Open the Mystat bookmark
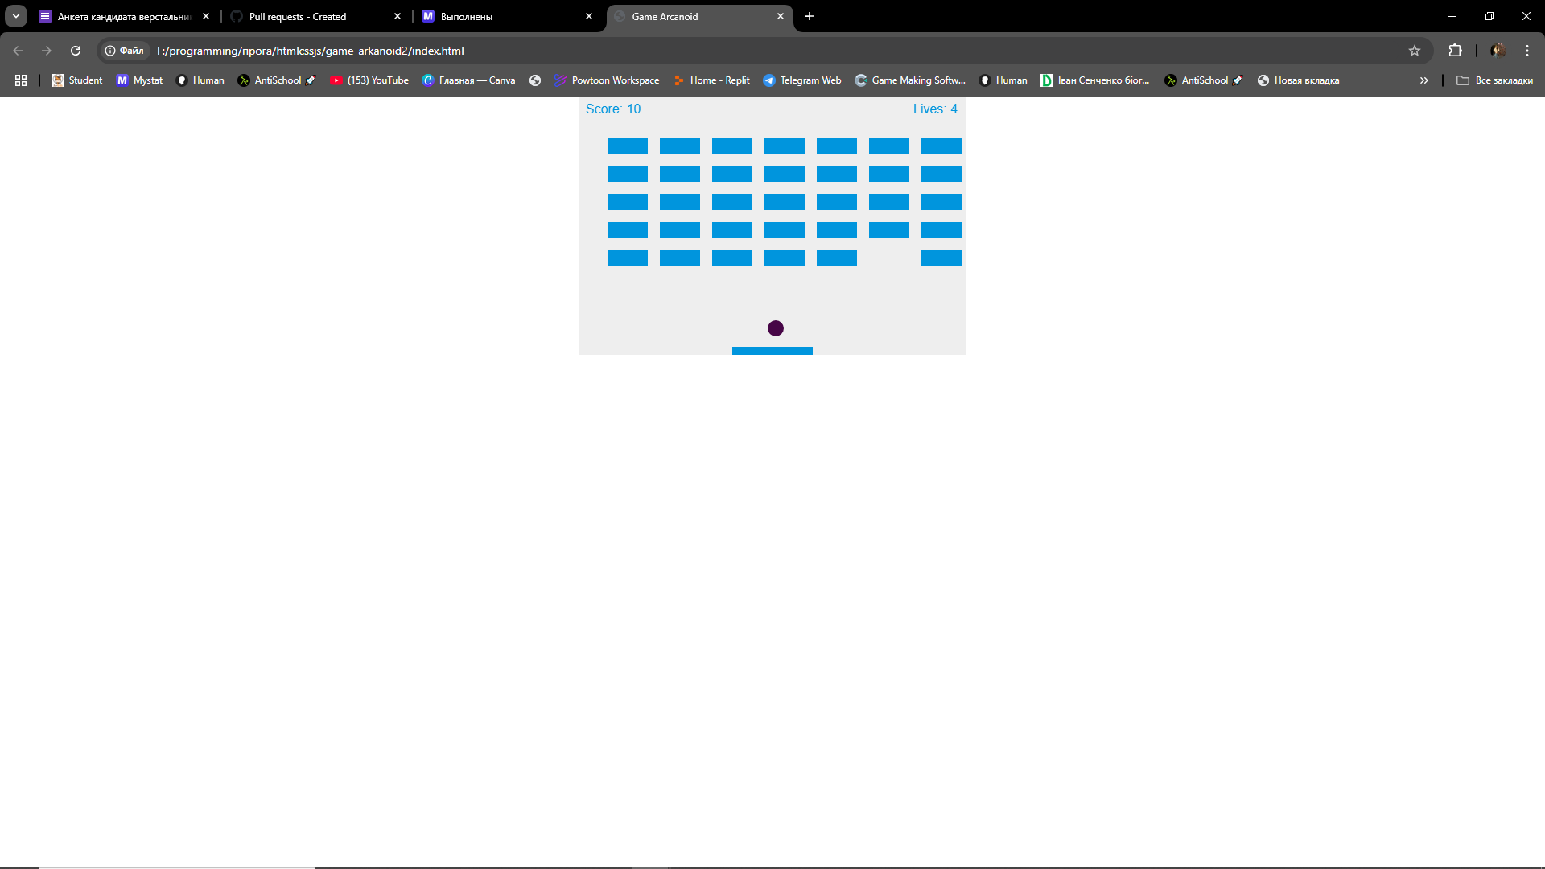Screen dimensions: 1545x869 click(140, 80)
